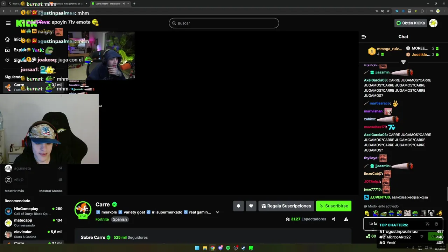Open a new browser tab with plus
Image resolution: width=448 pixels, height=252 pixels.
coord(134,3)
